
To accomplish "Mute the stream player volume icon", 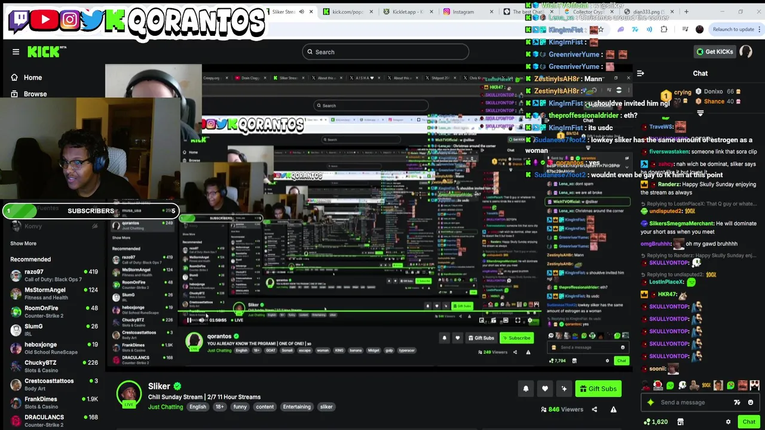I will (x=201, y=320).
